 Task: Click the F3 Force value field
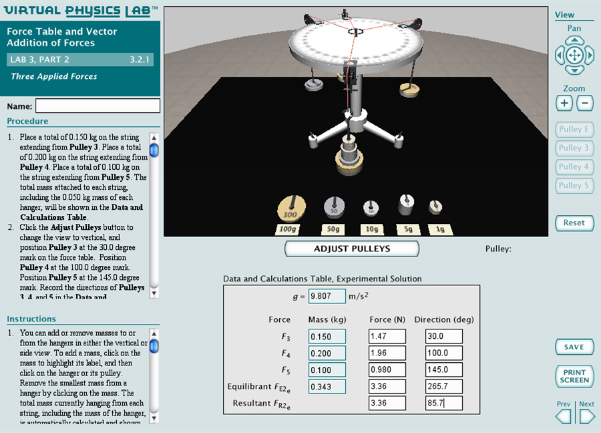coord(387,337)
